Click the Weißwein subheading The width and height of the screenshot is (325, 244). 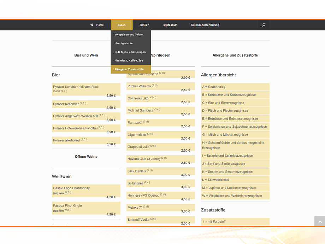coord(62,176)
